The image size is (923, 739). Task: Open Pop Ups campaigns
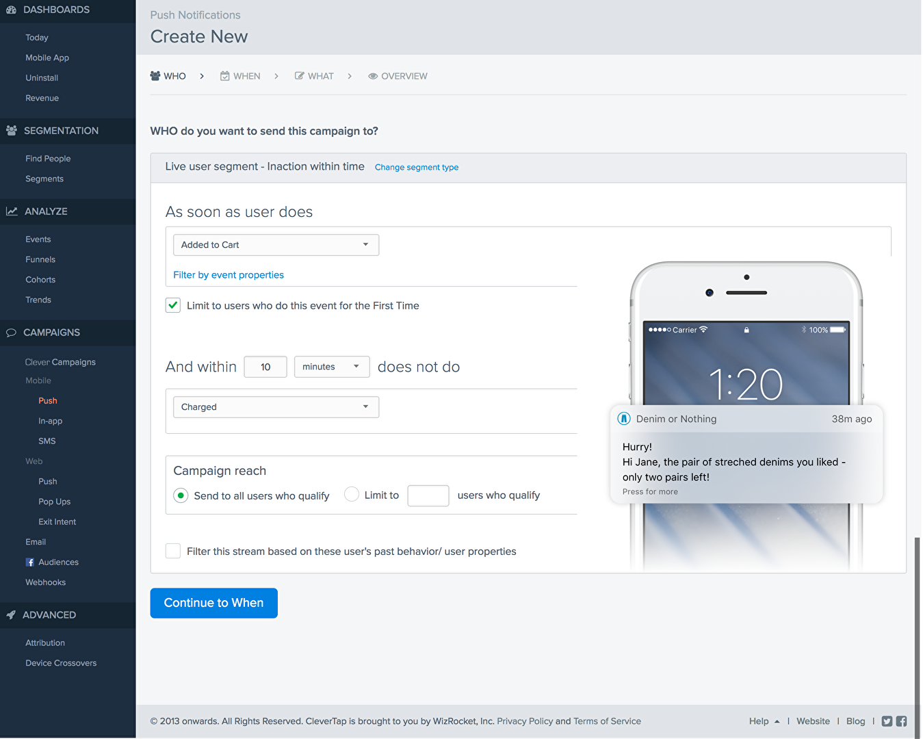[x=55, y=502]
